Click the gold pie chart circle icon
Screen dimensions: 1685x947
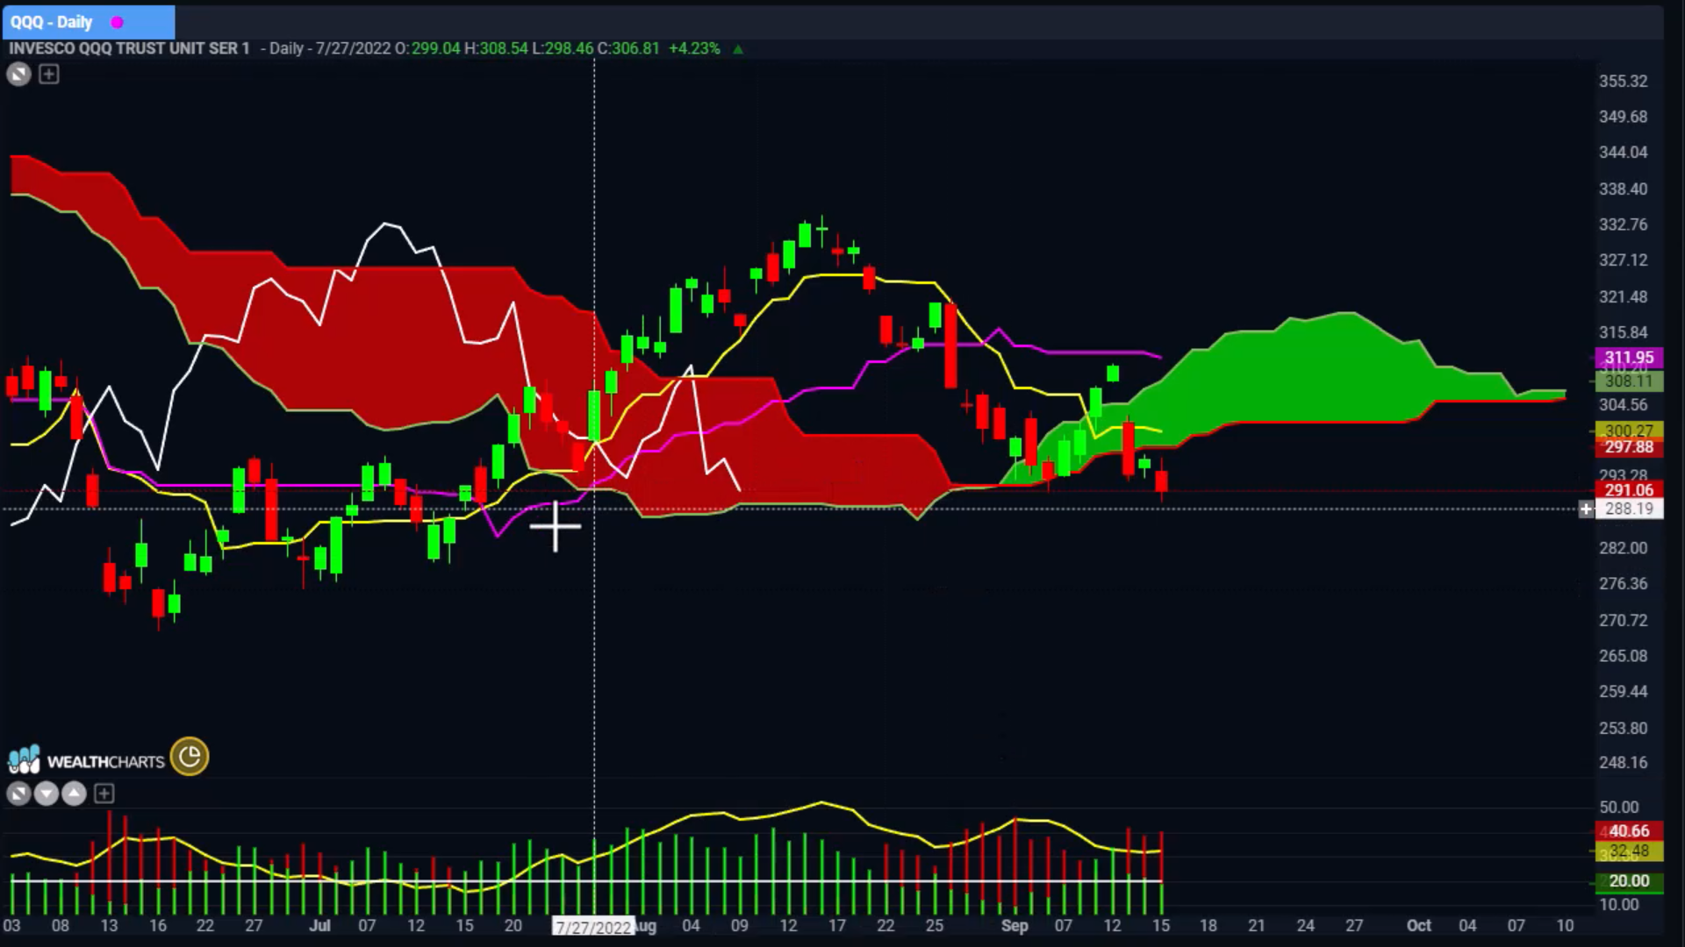[x=190, y=757]
